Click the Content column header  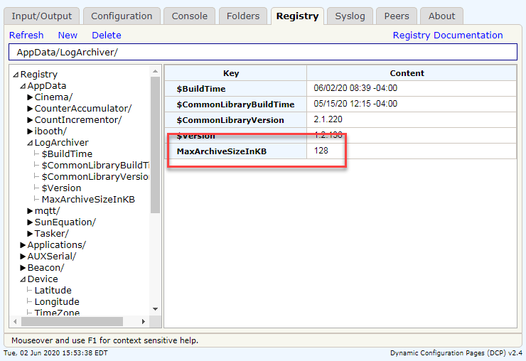click(x=412, y=72)
